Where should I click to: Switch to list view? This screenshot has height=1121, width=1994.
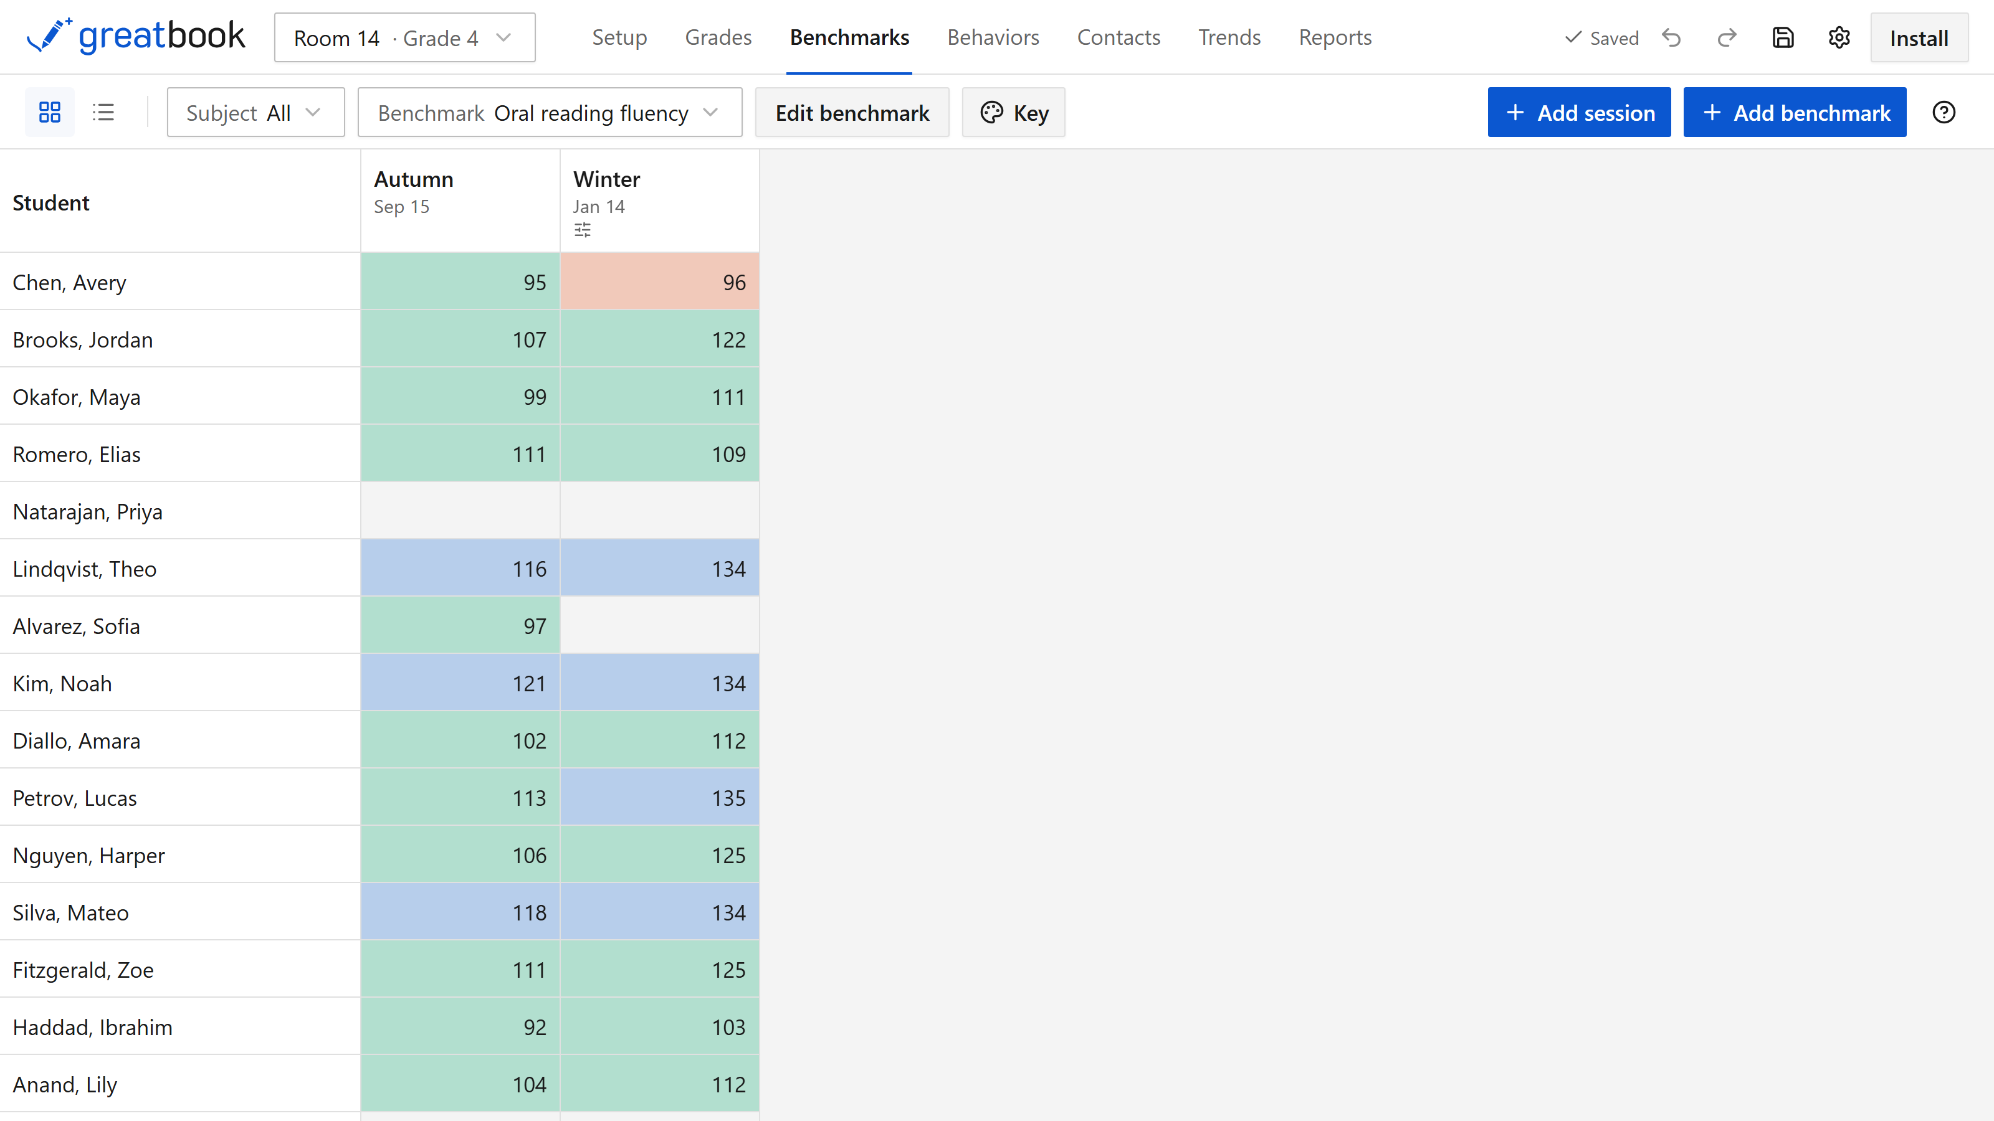point(103,112)
